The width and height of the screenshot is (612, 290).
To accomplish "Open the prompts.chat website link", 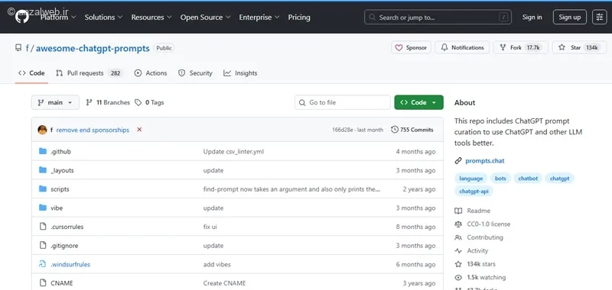I will click(x=485, y=161).
